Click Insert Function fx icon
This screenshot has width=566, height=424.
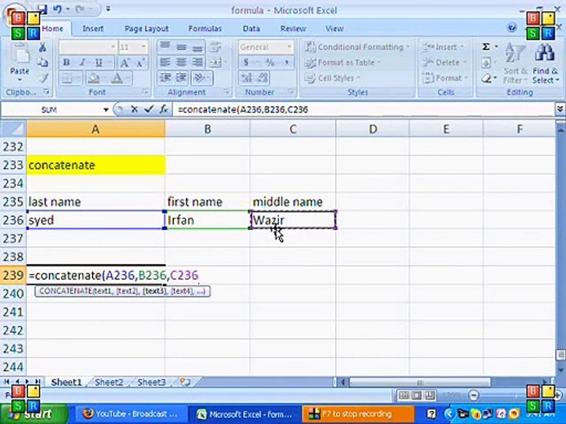point(163,110)
